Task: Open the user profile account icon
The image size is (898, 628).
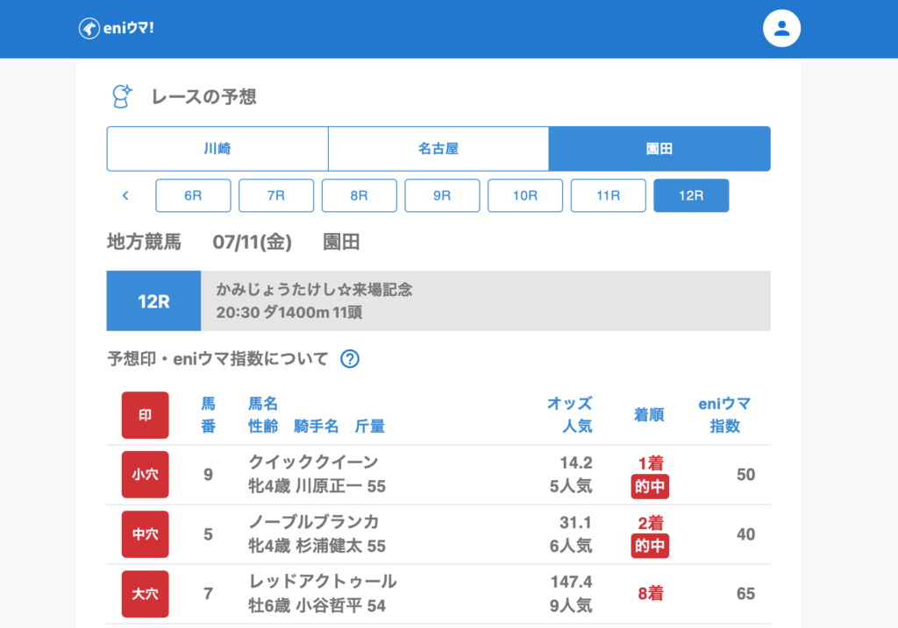Action: click(781, 29)
